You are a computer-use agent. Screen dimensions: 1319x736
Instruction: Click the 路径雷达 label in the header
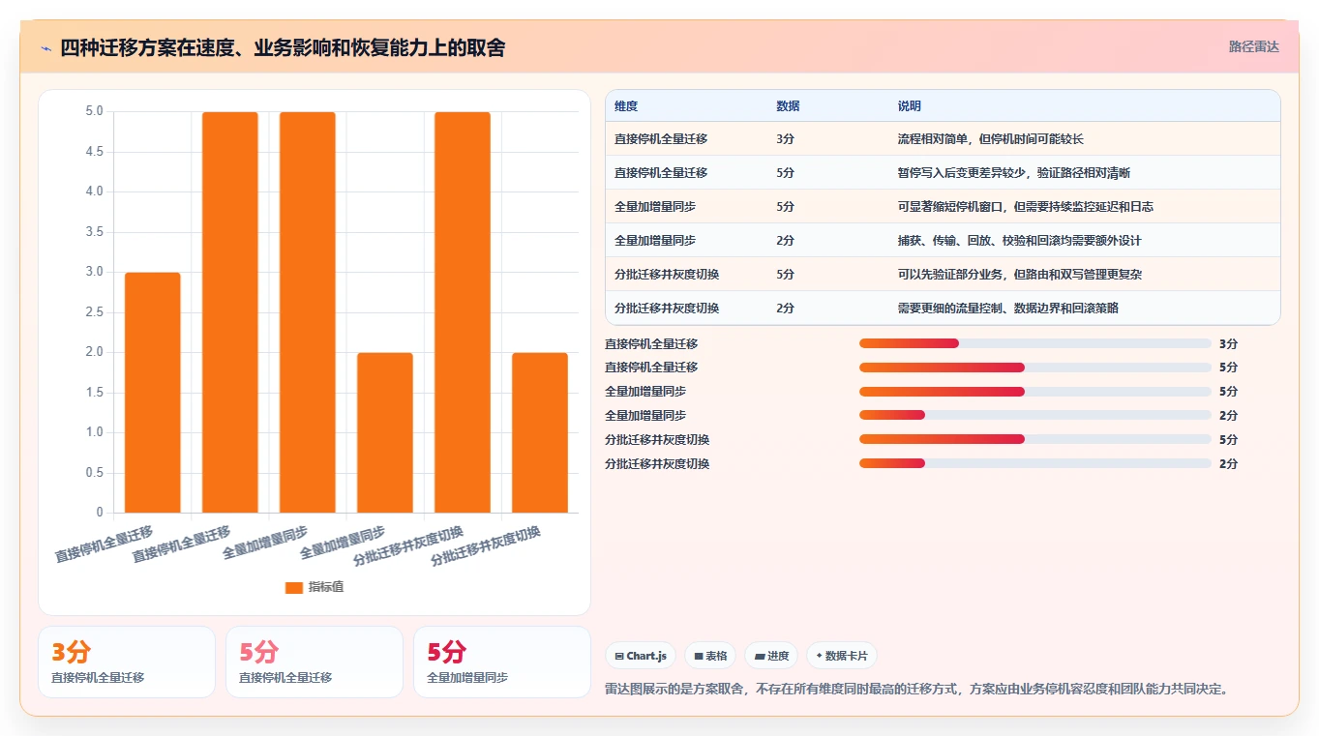[1254, 46]
